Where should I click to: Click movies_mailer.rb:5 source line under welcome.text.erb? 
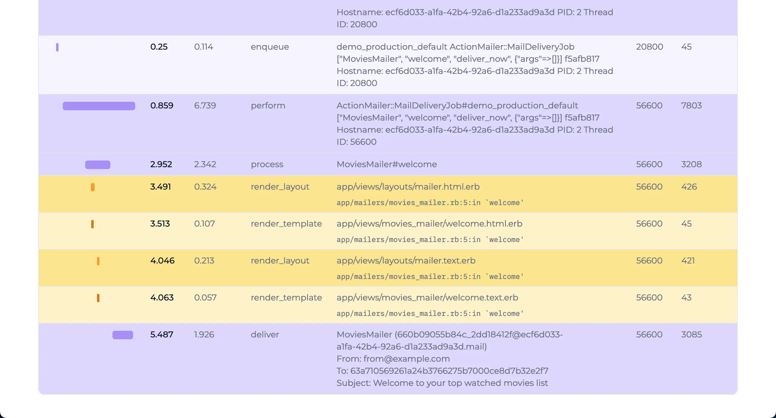[x=430, y=313]
